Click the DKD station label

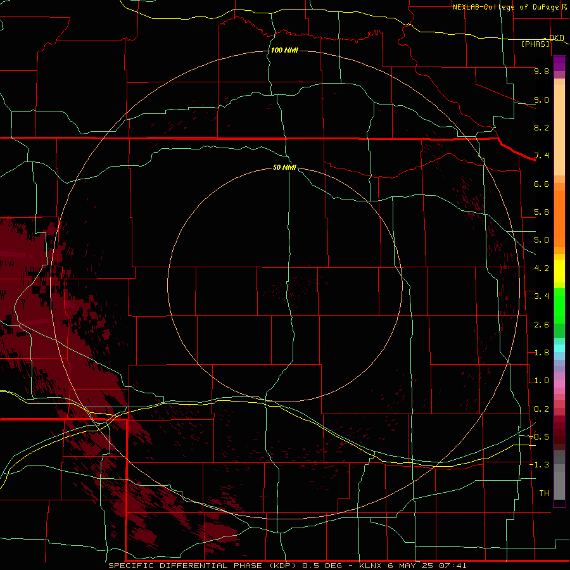pos(557,37)
